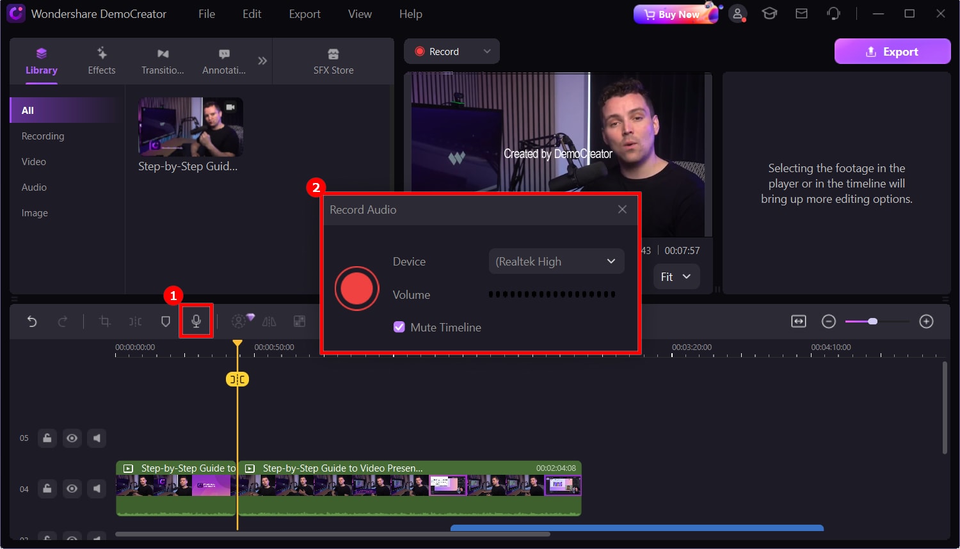
Task: Click the split marker on the playhead
Action: tap(237, 379)
